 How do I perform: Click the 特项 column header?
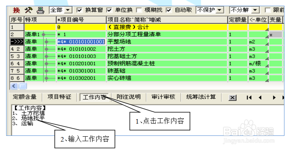tap(40, 20)
